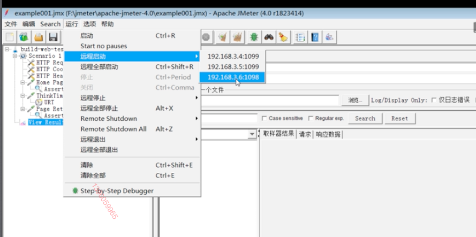Choose 远程全部启动 menu entry
476x237 pixels.
point(132,67)
